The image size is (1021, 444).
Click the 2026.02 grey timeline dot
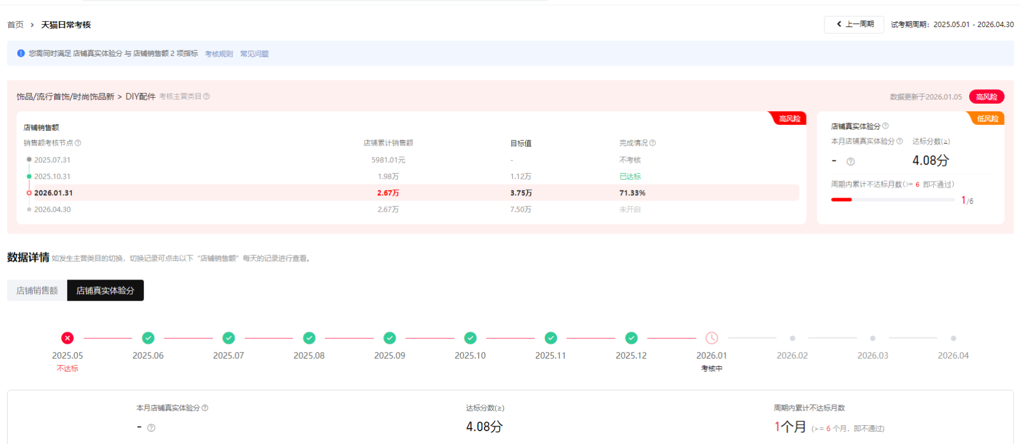pyautogui.click(x=792, y=338)
